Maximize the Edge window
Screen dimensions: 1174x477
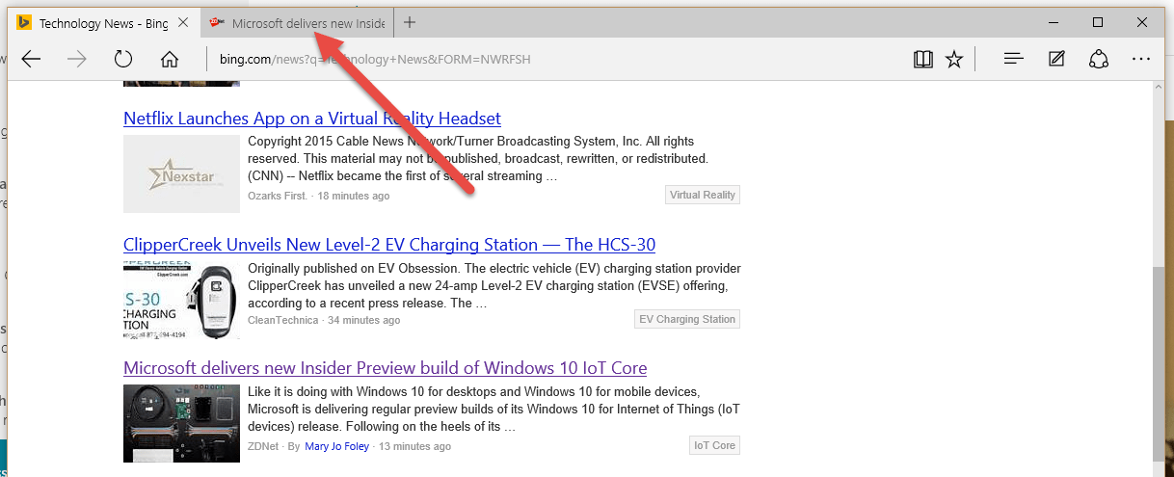tap(1098, 22)
